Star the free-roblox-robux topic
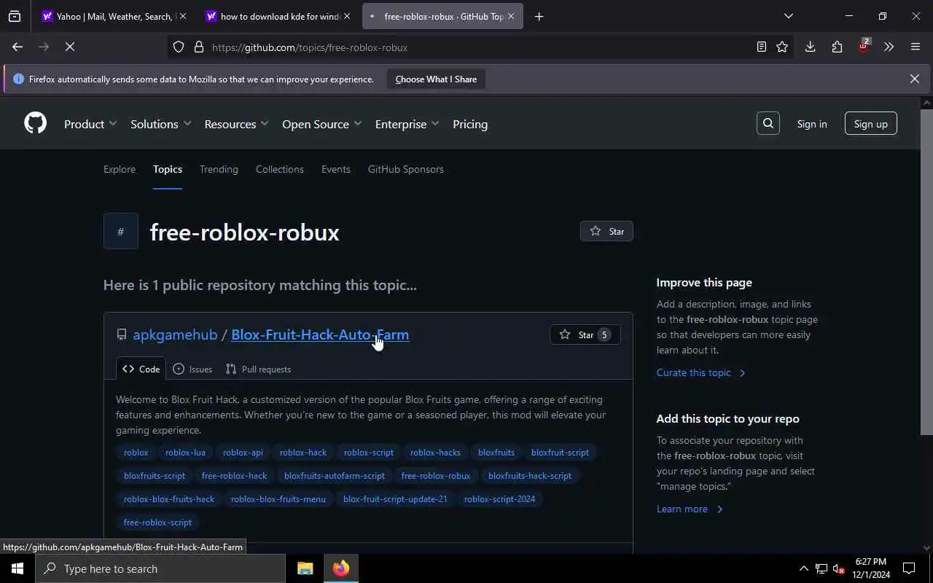Viewport: 933px width, 583px height. point(606,231)
